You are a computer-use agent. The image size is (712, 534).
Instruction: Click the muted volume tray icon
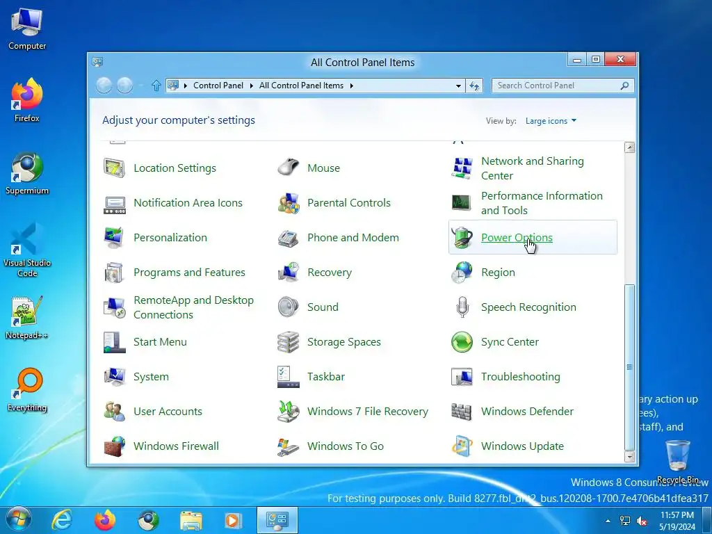pos(642,521)
